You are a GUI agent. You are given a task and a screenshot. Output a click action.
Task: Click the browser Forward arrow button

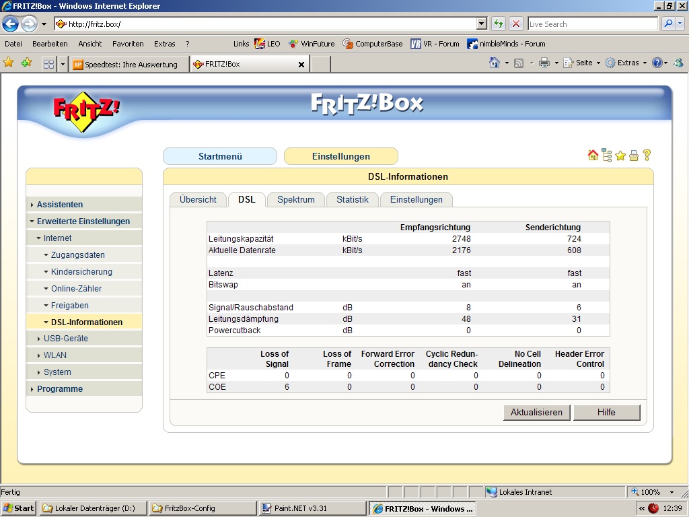tap(29, 24)
